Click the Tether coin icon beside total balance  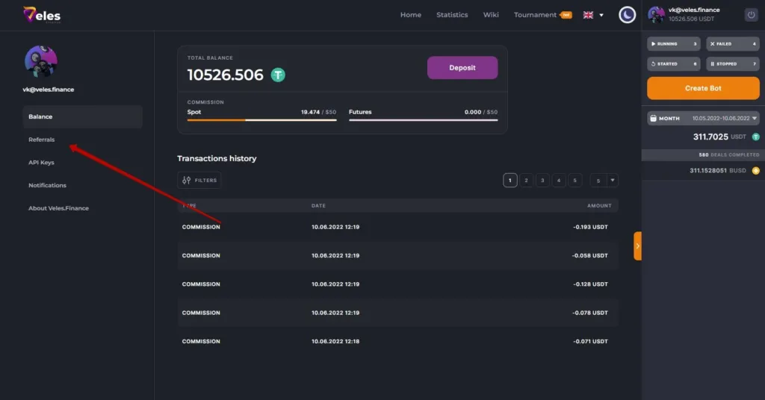pos(278,75)
